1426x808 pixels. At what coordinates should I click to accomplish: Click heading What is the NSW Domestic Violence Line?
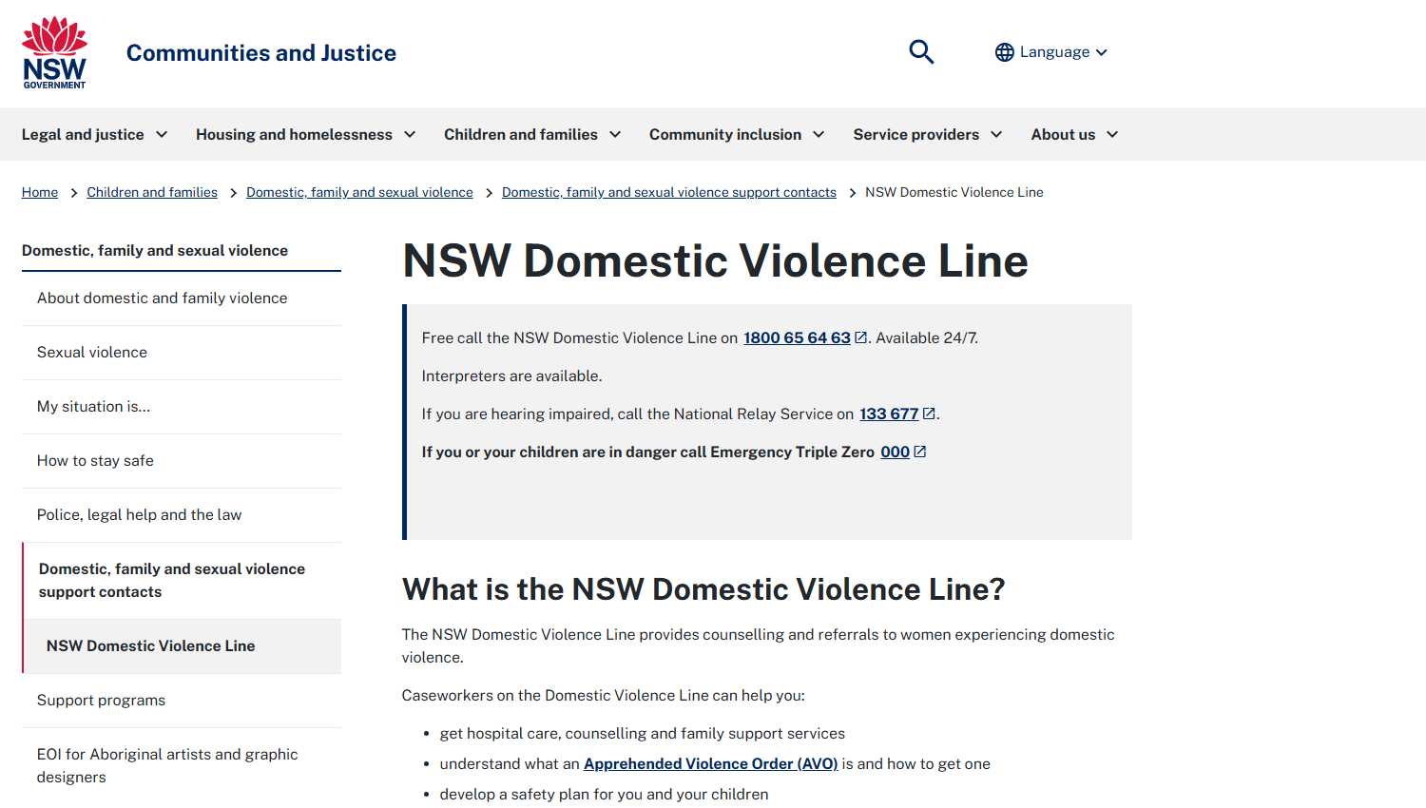703,589
